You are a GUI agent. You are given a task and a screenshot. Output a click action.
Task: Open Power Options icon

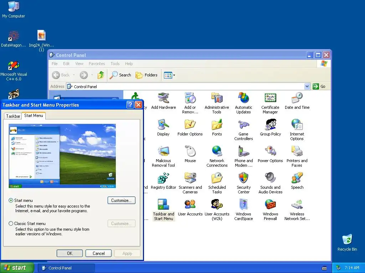coord(270,154)
